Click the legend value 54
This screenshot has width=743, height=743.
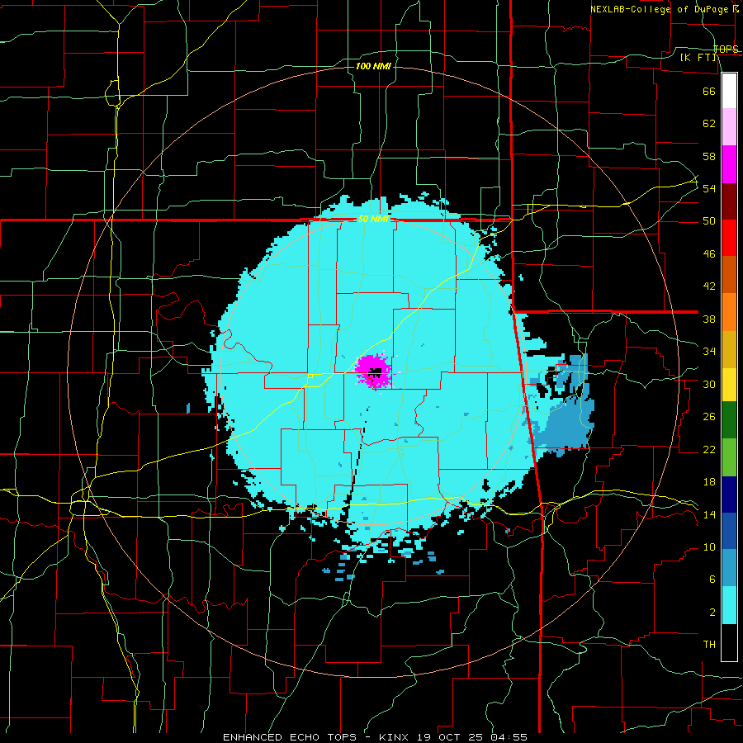click(709, 189)
